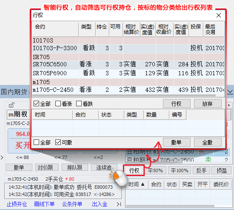Click the highlighted 行权 button below positions
234x210 pixels.
tap(134, 170)
